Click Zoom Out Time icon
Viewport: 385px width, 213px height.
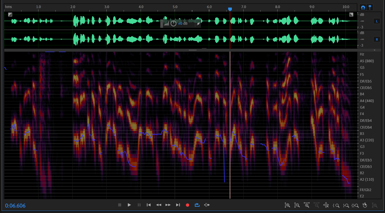316,205
